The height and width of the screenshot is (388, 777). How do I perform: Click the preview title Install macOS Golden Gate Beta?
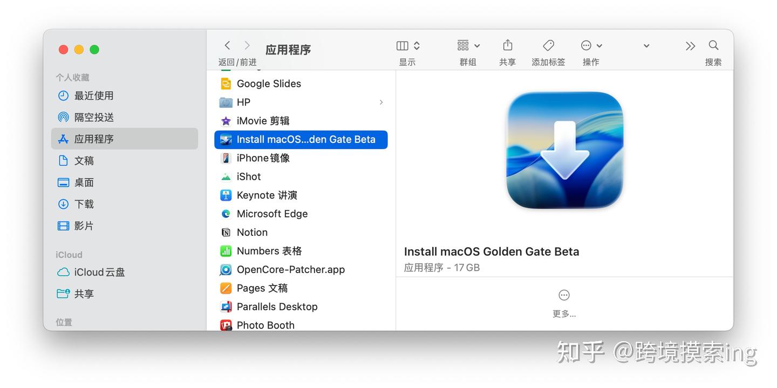pyautogui.click(x=492, y=251)
